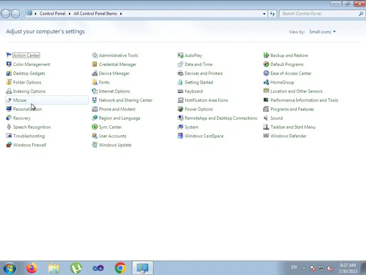Screen dimensions: 366x275
Task: Open Region and Language link
Action: click(x=119, y=118)
